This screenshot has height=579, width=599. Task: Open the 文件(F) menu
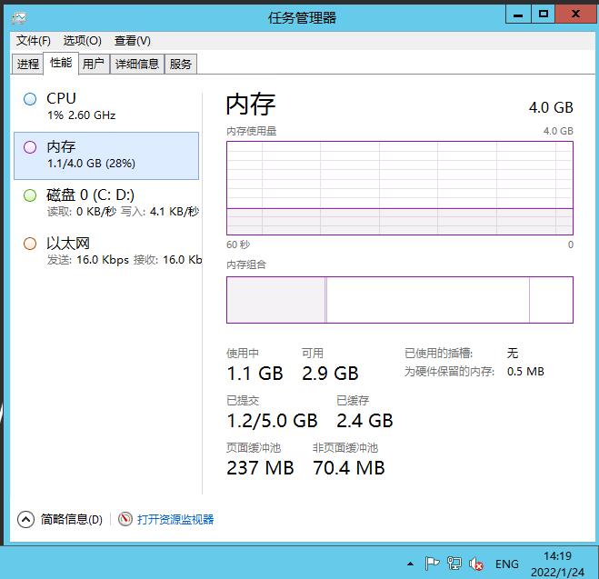coord(34,41)
